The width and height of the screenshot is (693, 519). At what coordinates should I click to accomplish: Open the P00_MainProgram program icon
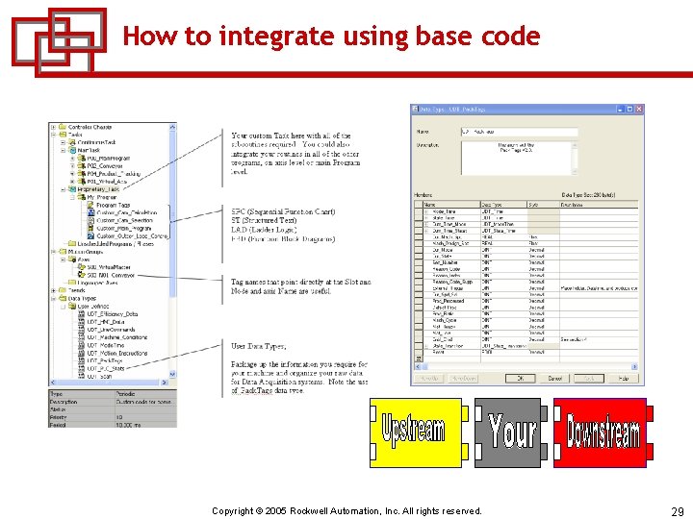81,158
